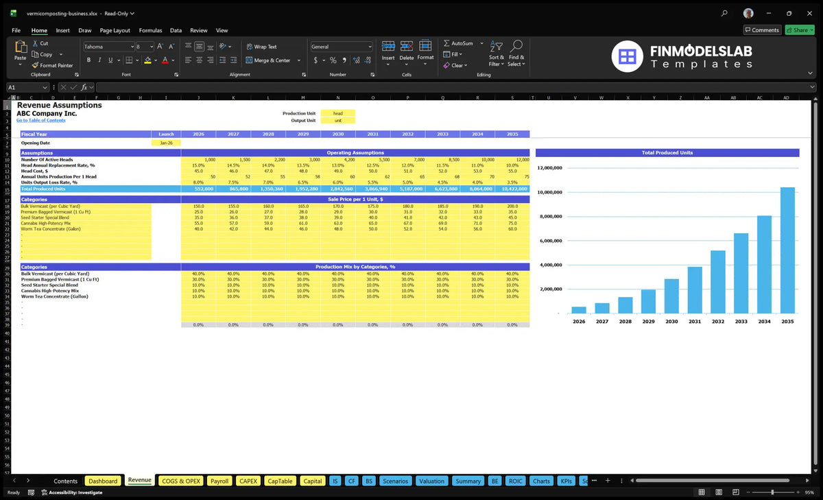The image size is (823, 500).
Task: Select the Format Painter brush
Action: click(x=34, y=65)
